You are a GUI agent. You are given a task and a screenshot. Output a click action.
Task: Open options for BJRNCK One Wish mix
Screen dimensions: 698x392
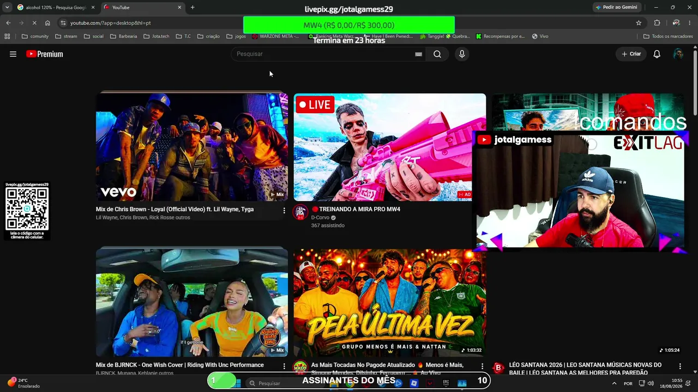[x=284, y=366]
